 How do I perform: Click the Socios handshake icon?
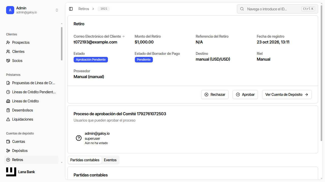click(x=8, y=61)
